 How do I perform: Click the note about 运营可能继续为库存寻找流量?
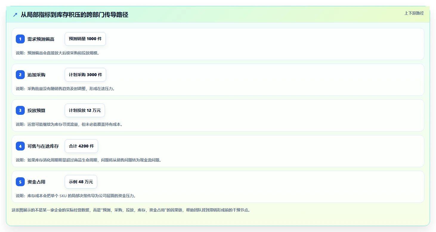click(x=69, y=124)
